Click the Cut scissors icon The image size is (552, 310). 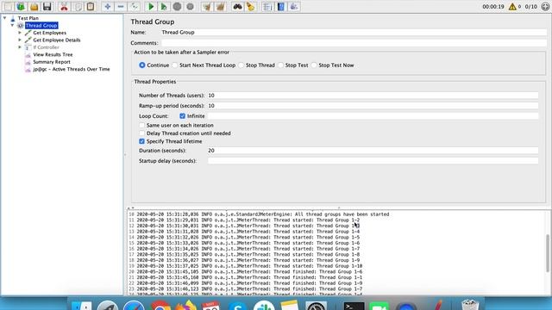[x=64, y=6]
